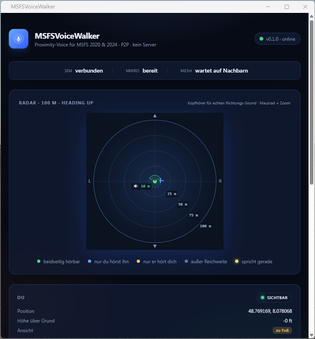The width and height of the screenshot is (315, 339).
Task: Click the 100 m ring label
Action: [x=205, y=226]
